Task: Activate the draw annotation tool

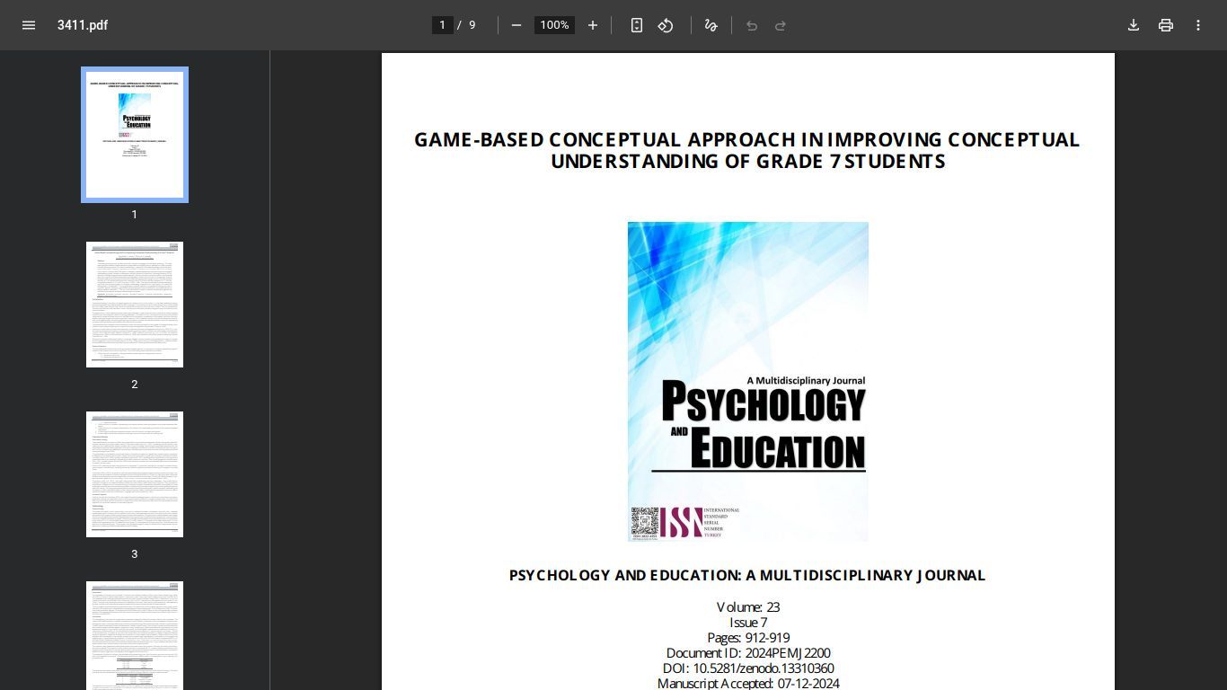Action: click(711, 25)
